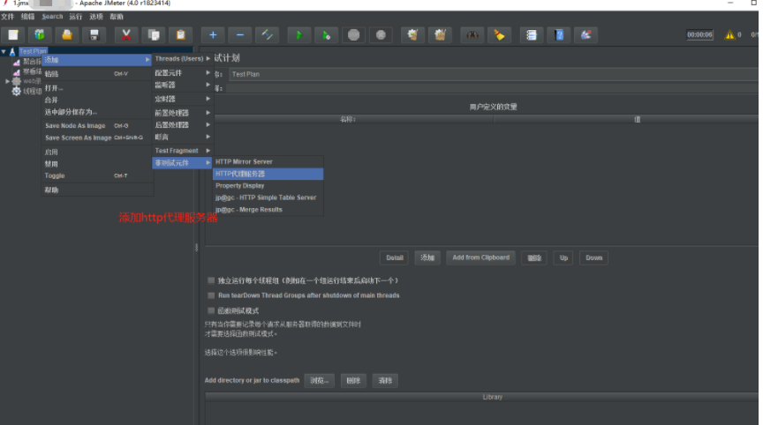This screenshot has width=763, height=425.
Task: Expand 监听器 submenu
Action: pos(183,85)
